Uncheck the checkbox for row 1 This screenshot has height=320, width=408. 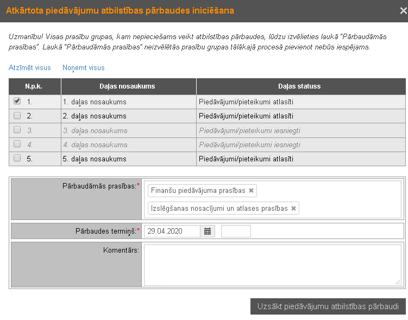[17, 101]
